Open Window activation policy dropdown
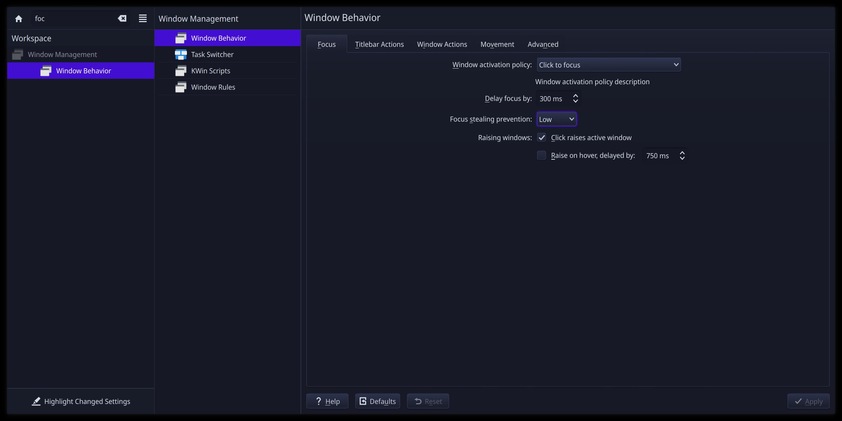Viewport: 842px width, 421px height. click(609, 65)
